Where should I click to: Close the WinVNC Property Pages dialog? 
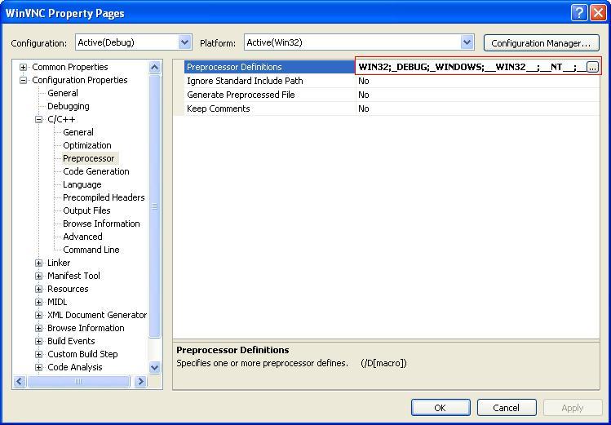point(598,13)
